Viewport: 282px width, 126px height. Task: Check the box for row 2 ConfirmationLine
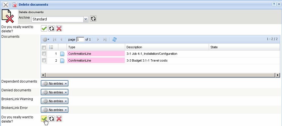pyautogui.click(x=44, y=60)
